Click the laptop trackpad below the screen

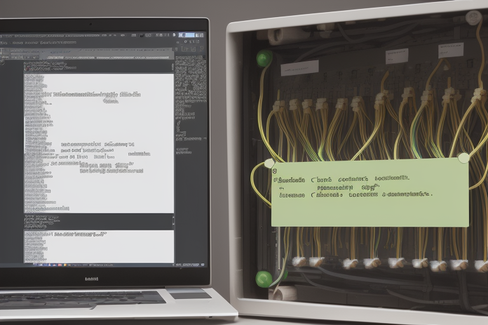tap(189, 295)
